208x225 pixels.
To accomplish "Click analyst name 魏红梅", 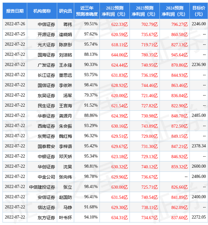I will (65, 136).
